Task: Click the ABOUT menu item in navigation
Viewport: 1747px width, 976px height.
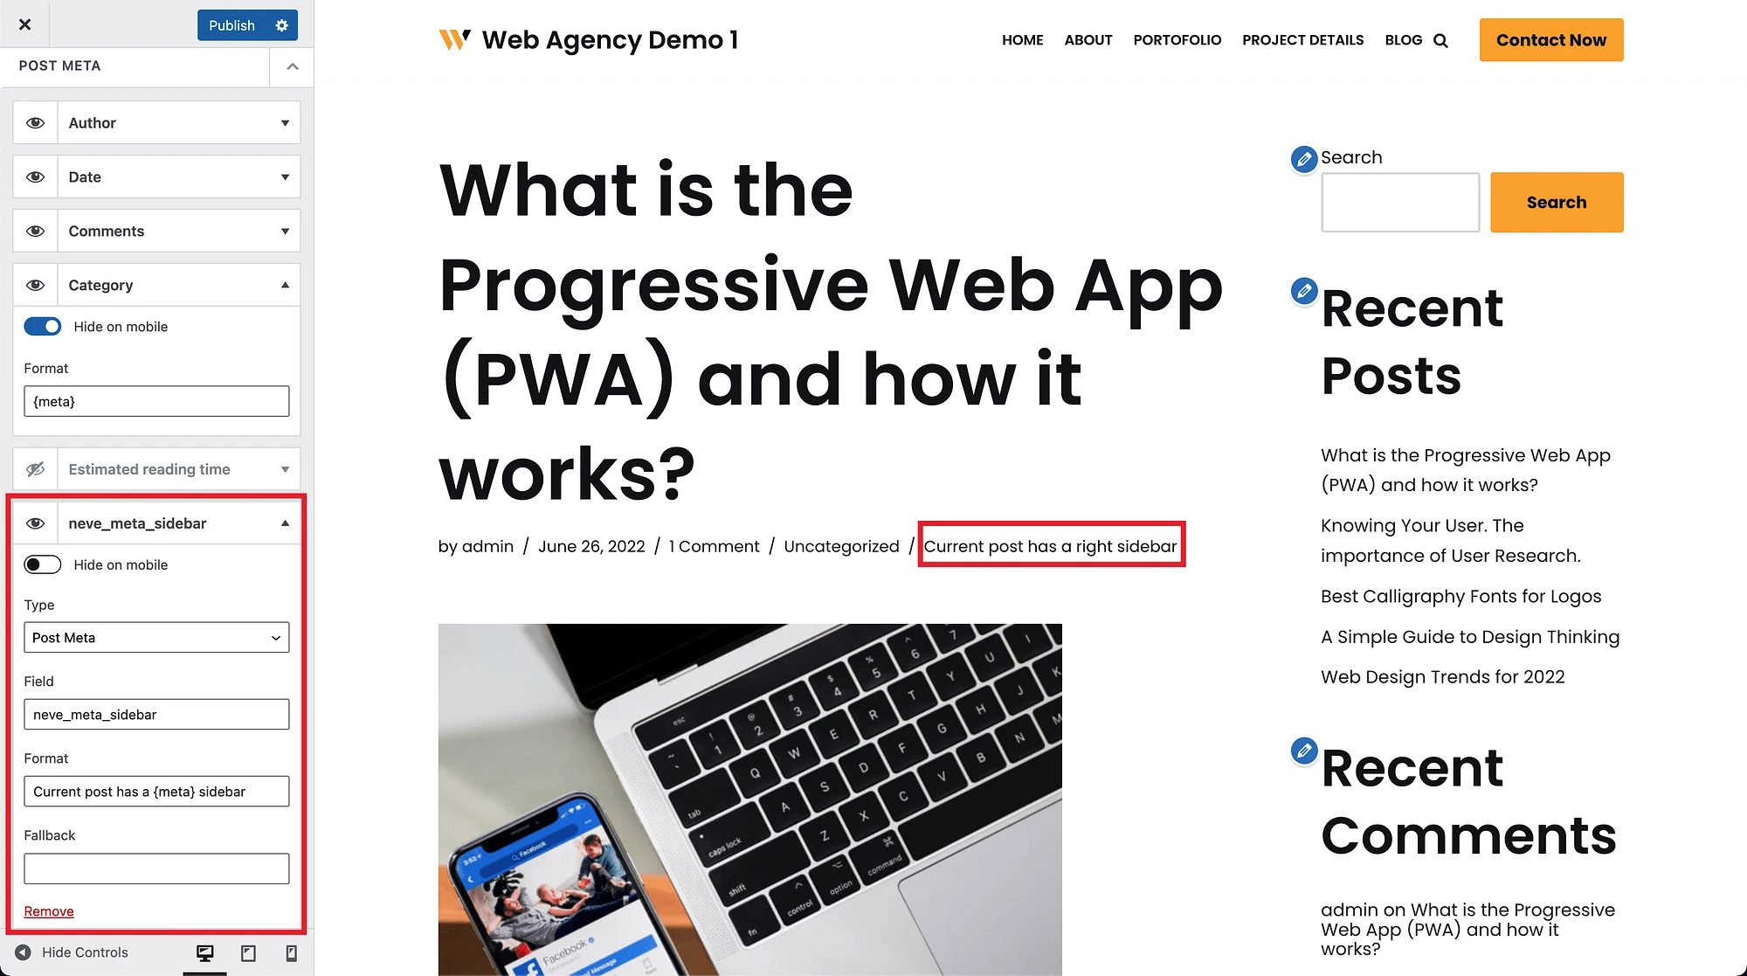Action: [1088, 39]
